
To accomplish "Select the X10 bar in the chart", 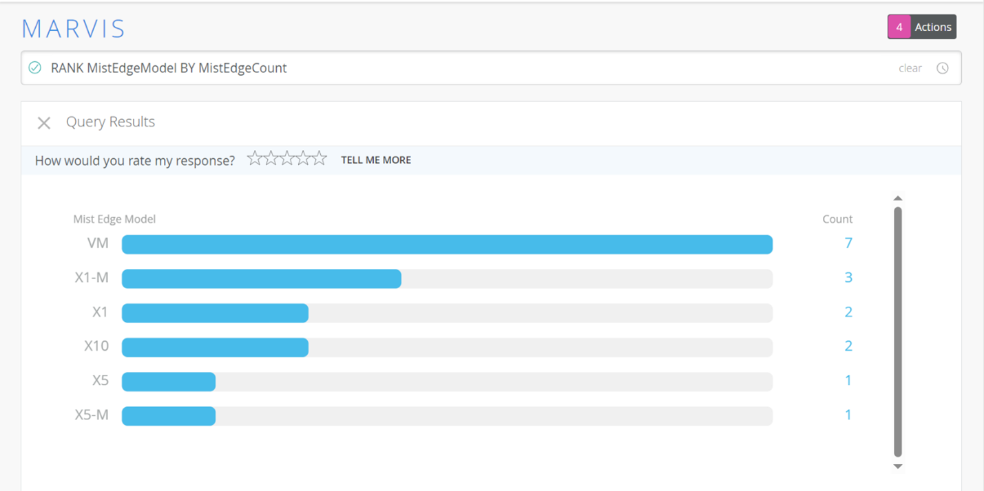I will (x=215, y=347).
